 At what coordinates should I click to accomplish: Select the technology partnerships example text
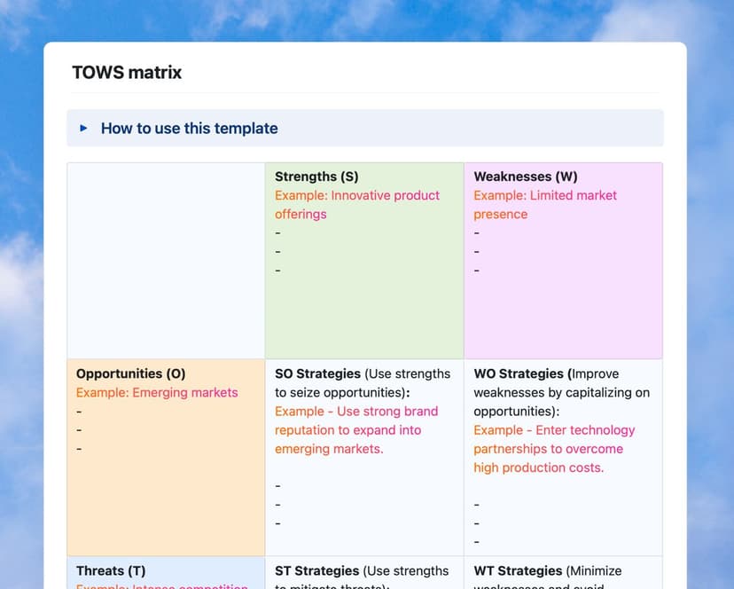[x=555, y=448]
